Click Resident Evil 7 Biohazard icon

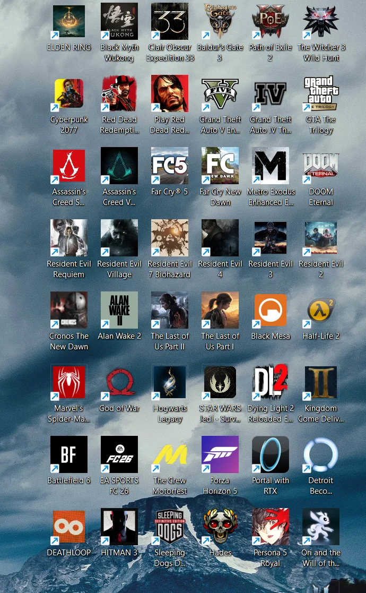point(170,238)
